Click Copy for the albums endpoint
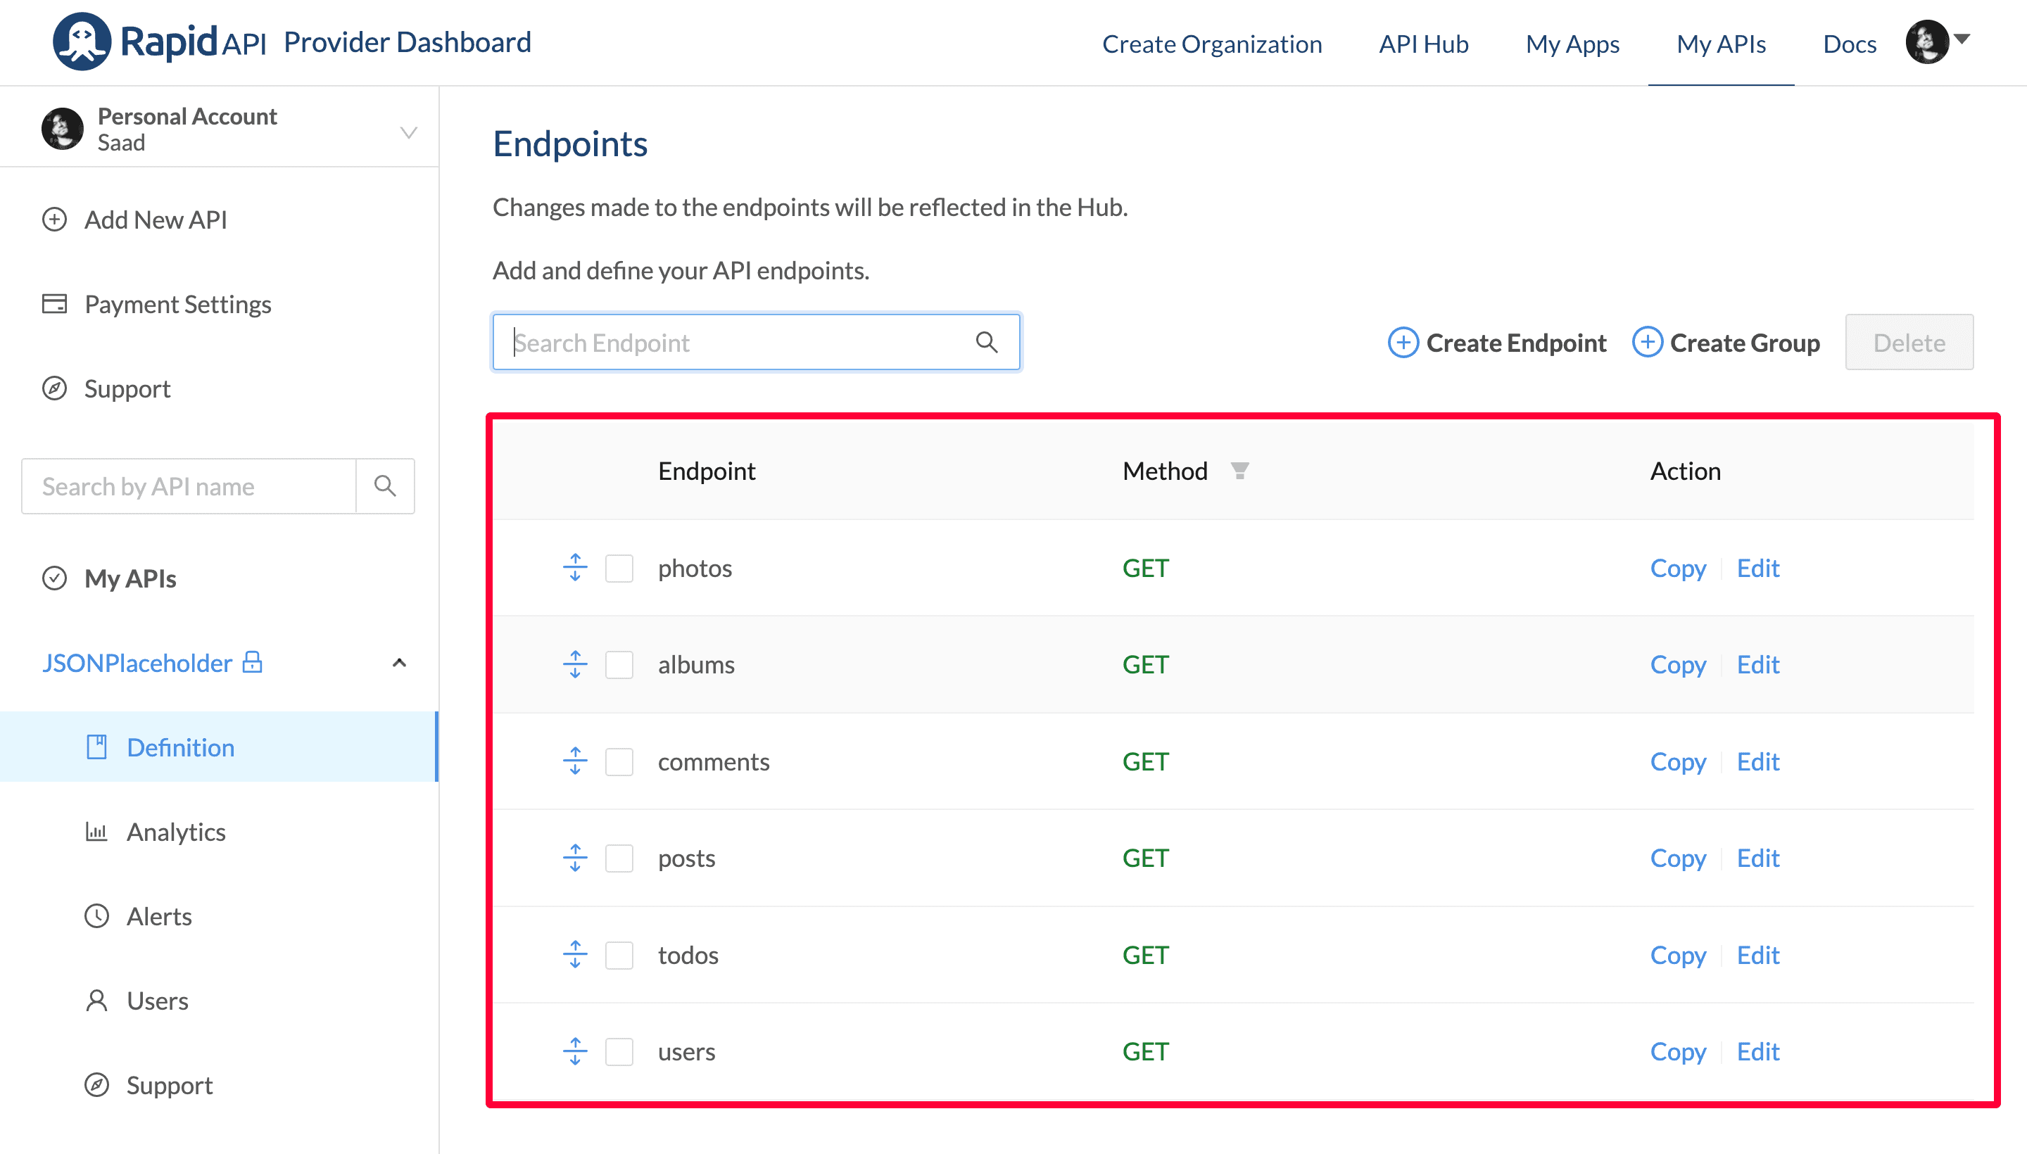Screen dimensions: 2027x1154 [1678, 665]
